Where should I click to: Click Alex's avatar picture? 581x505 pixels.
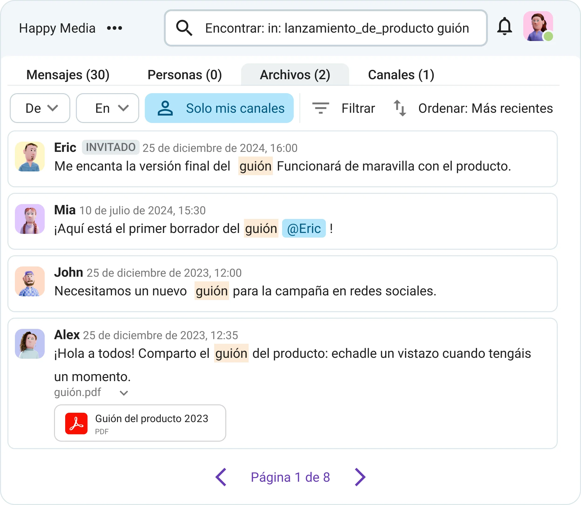(x=30, y=344)
